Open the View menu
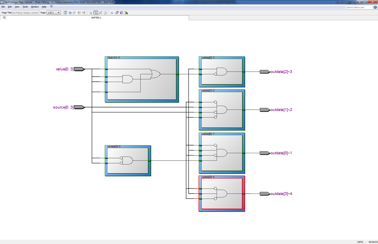Screen dimensions: 378x244 click(17, 6)
